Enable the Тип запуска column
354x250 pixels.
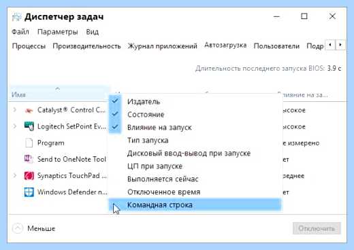coord(195,140)
